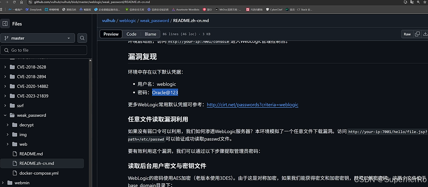This screenshot has width=428, height=187.
Task: Expand the CVE-2023-21839 folder
Action: tap(5, 96)
